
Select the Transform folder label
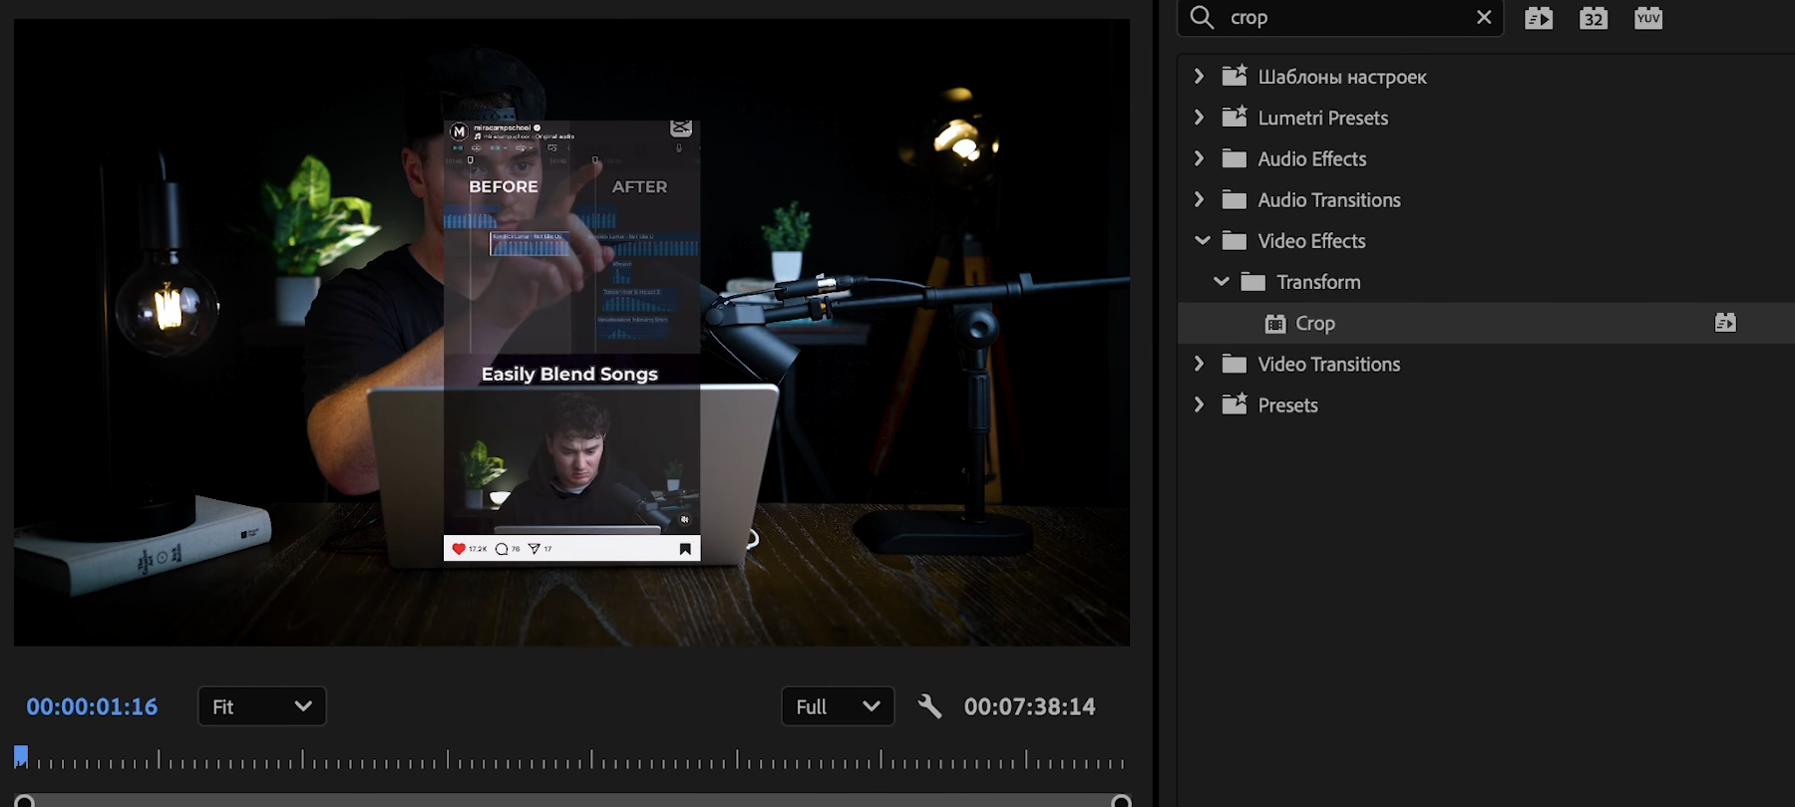pyautogui.click(x=1318, y=282)
